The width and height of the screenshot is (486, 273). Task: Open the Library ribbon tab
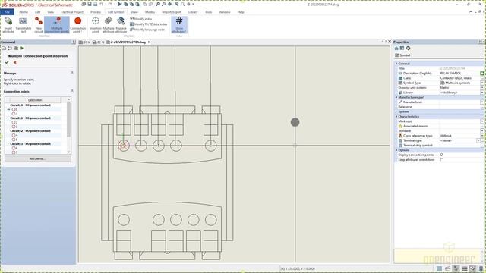pyautogui.click(x=193, y=12)
